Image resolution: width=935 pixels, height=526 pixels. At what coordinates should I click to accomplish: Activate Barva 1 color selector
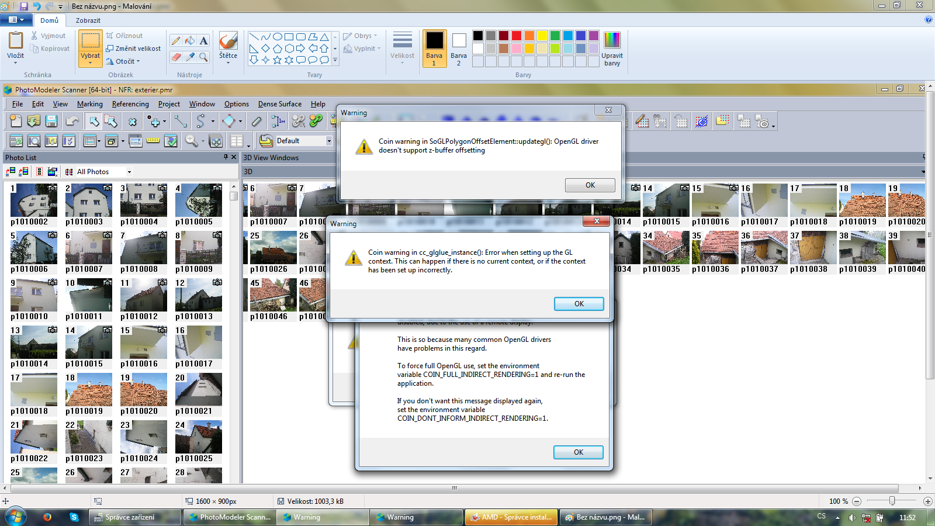click(x=434, y=49)
